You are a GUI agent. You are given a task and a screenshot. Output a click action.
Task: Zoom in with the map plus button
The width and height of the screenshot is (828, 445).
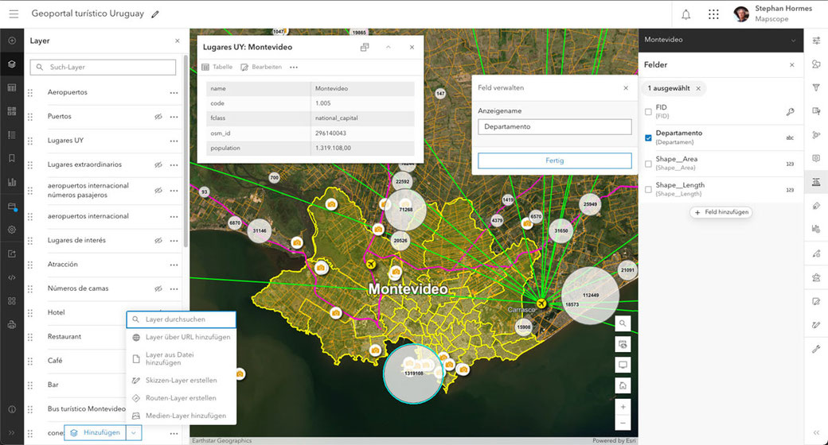623,407
